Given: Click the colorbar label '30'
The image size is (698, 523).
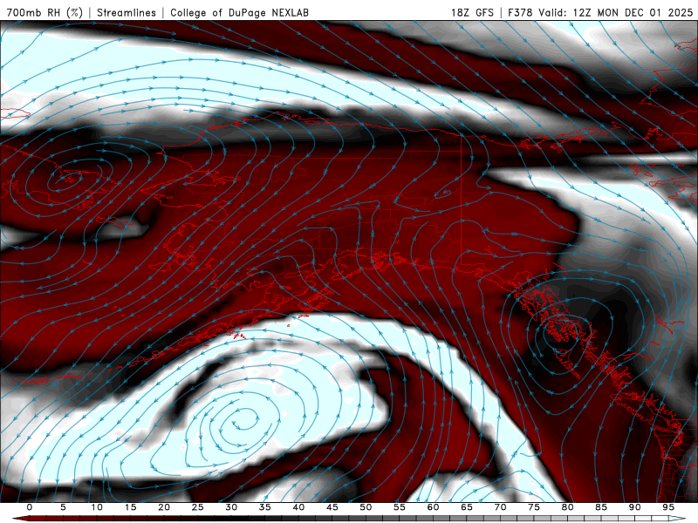Looking at the screenshot, I should 231,507.
